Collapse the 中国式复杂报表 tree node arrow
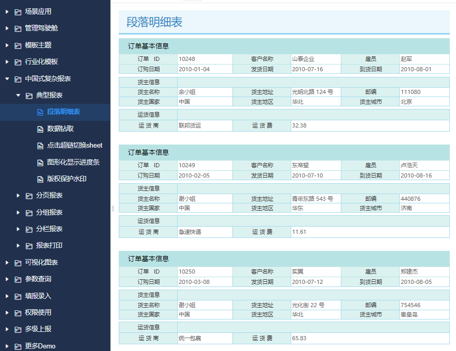Viewport: 456px width, 351px height. 7,79
